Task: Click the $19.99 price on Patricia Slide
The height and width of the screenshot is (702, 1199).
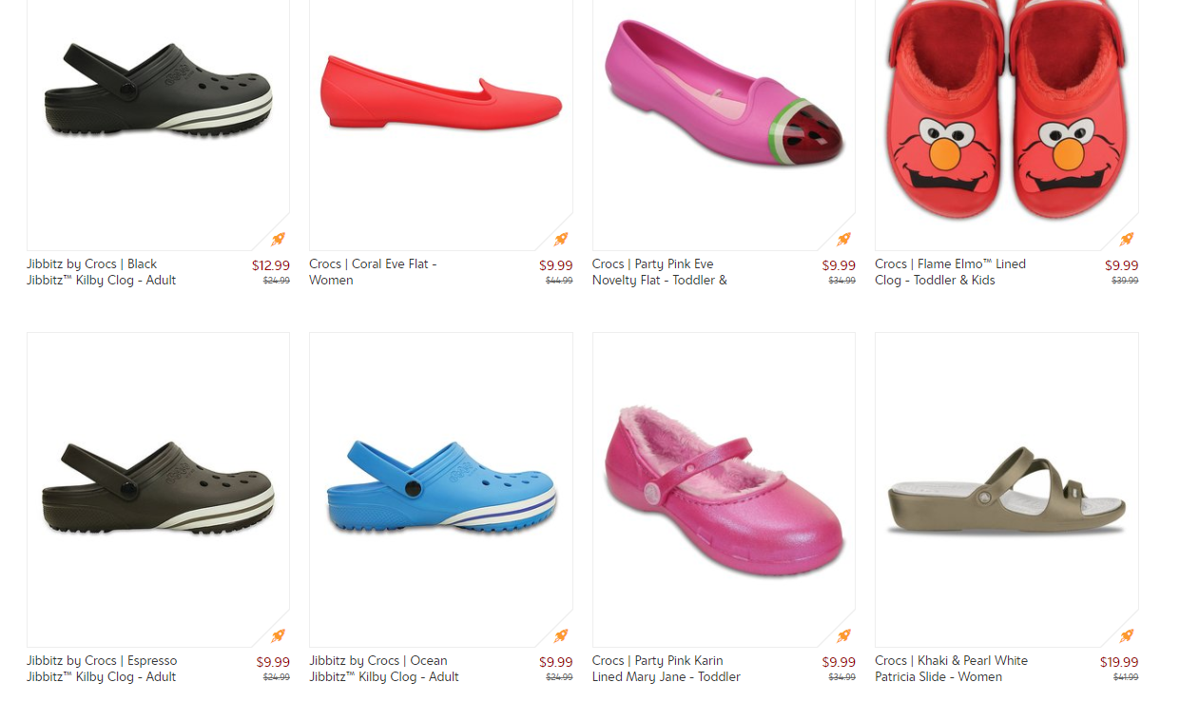Action: [1119, 662]
